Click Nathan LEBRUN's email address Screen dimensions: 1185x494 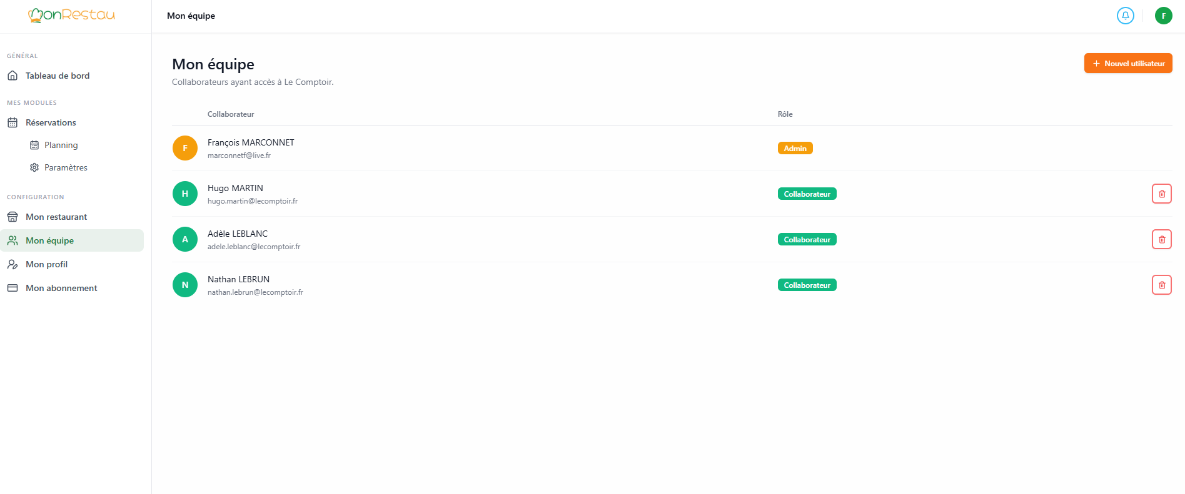[255, 292]
